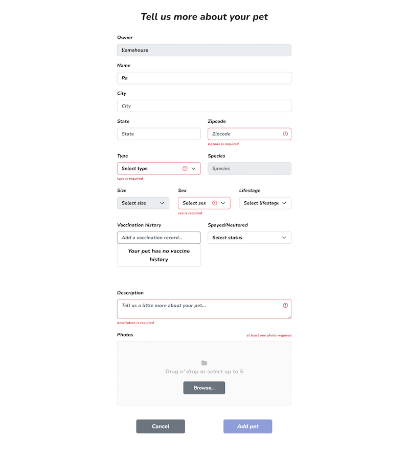Expand the Select size dropdown
This screenshot has height=468, width=409.
pyautogui.click(x=143, y=203)
